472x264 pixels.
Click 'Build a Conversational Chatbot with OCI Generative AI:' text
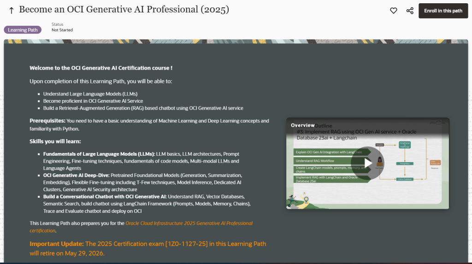[105, 197]
